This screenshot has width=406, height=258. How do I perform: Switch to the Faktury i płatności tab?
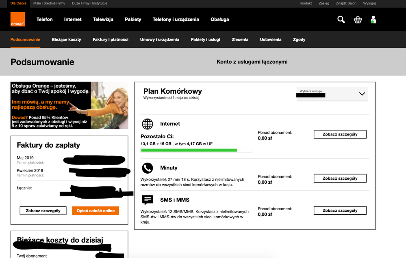pos(111,40)
